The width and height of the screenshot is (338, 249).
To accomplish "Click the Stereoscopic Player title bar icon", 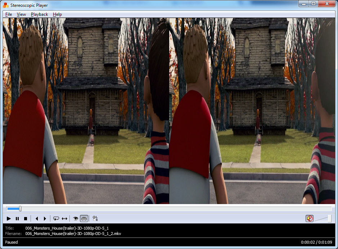I will (x=6, y=5).
